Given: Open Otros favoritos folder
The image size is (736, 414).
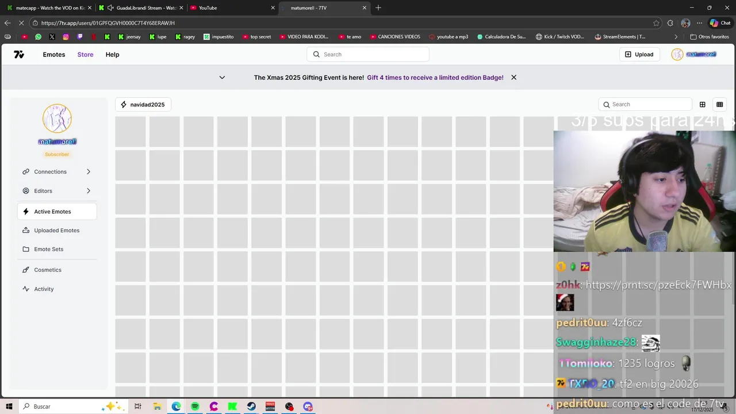Looking at the screenshot, I should [710, 37].
